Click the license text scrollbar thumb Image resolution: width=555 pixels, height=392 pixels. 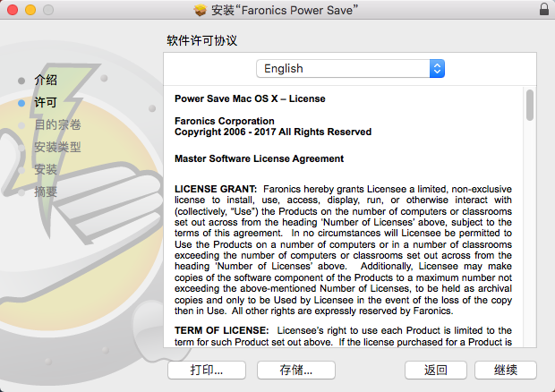point(530,105)
